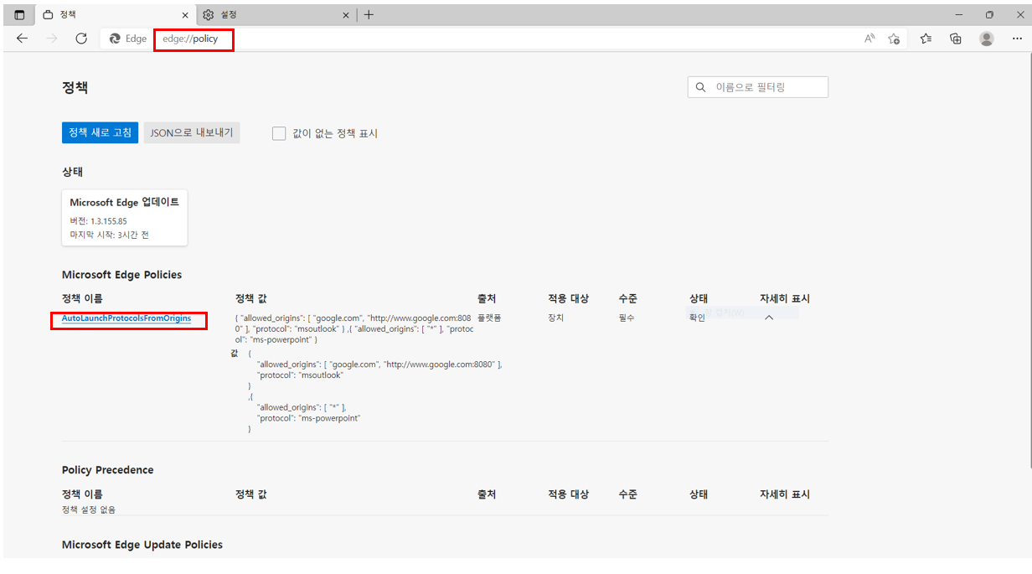Reload the page with refresh icon
The image size is (1032, 574).
[81, 39]
